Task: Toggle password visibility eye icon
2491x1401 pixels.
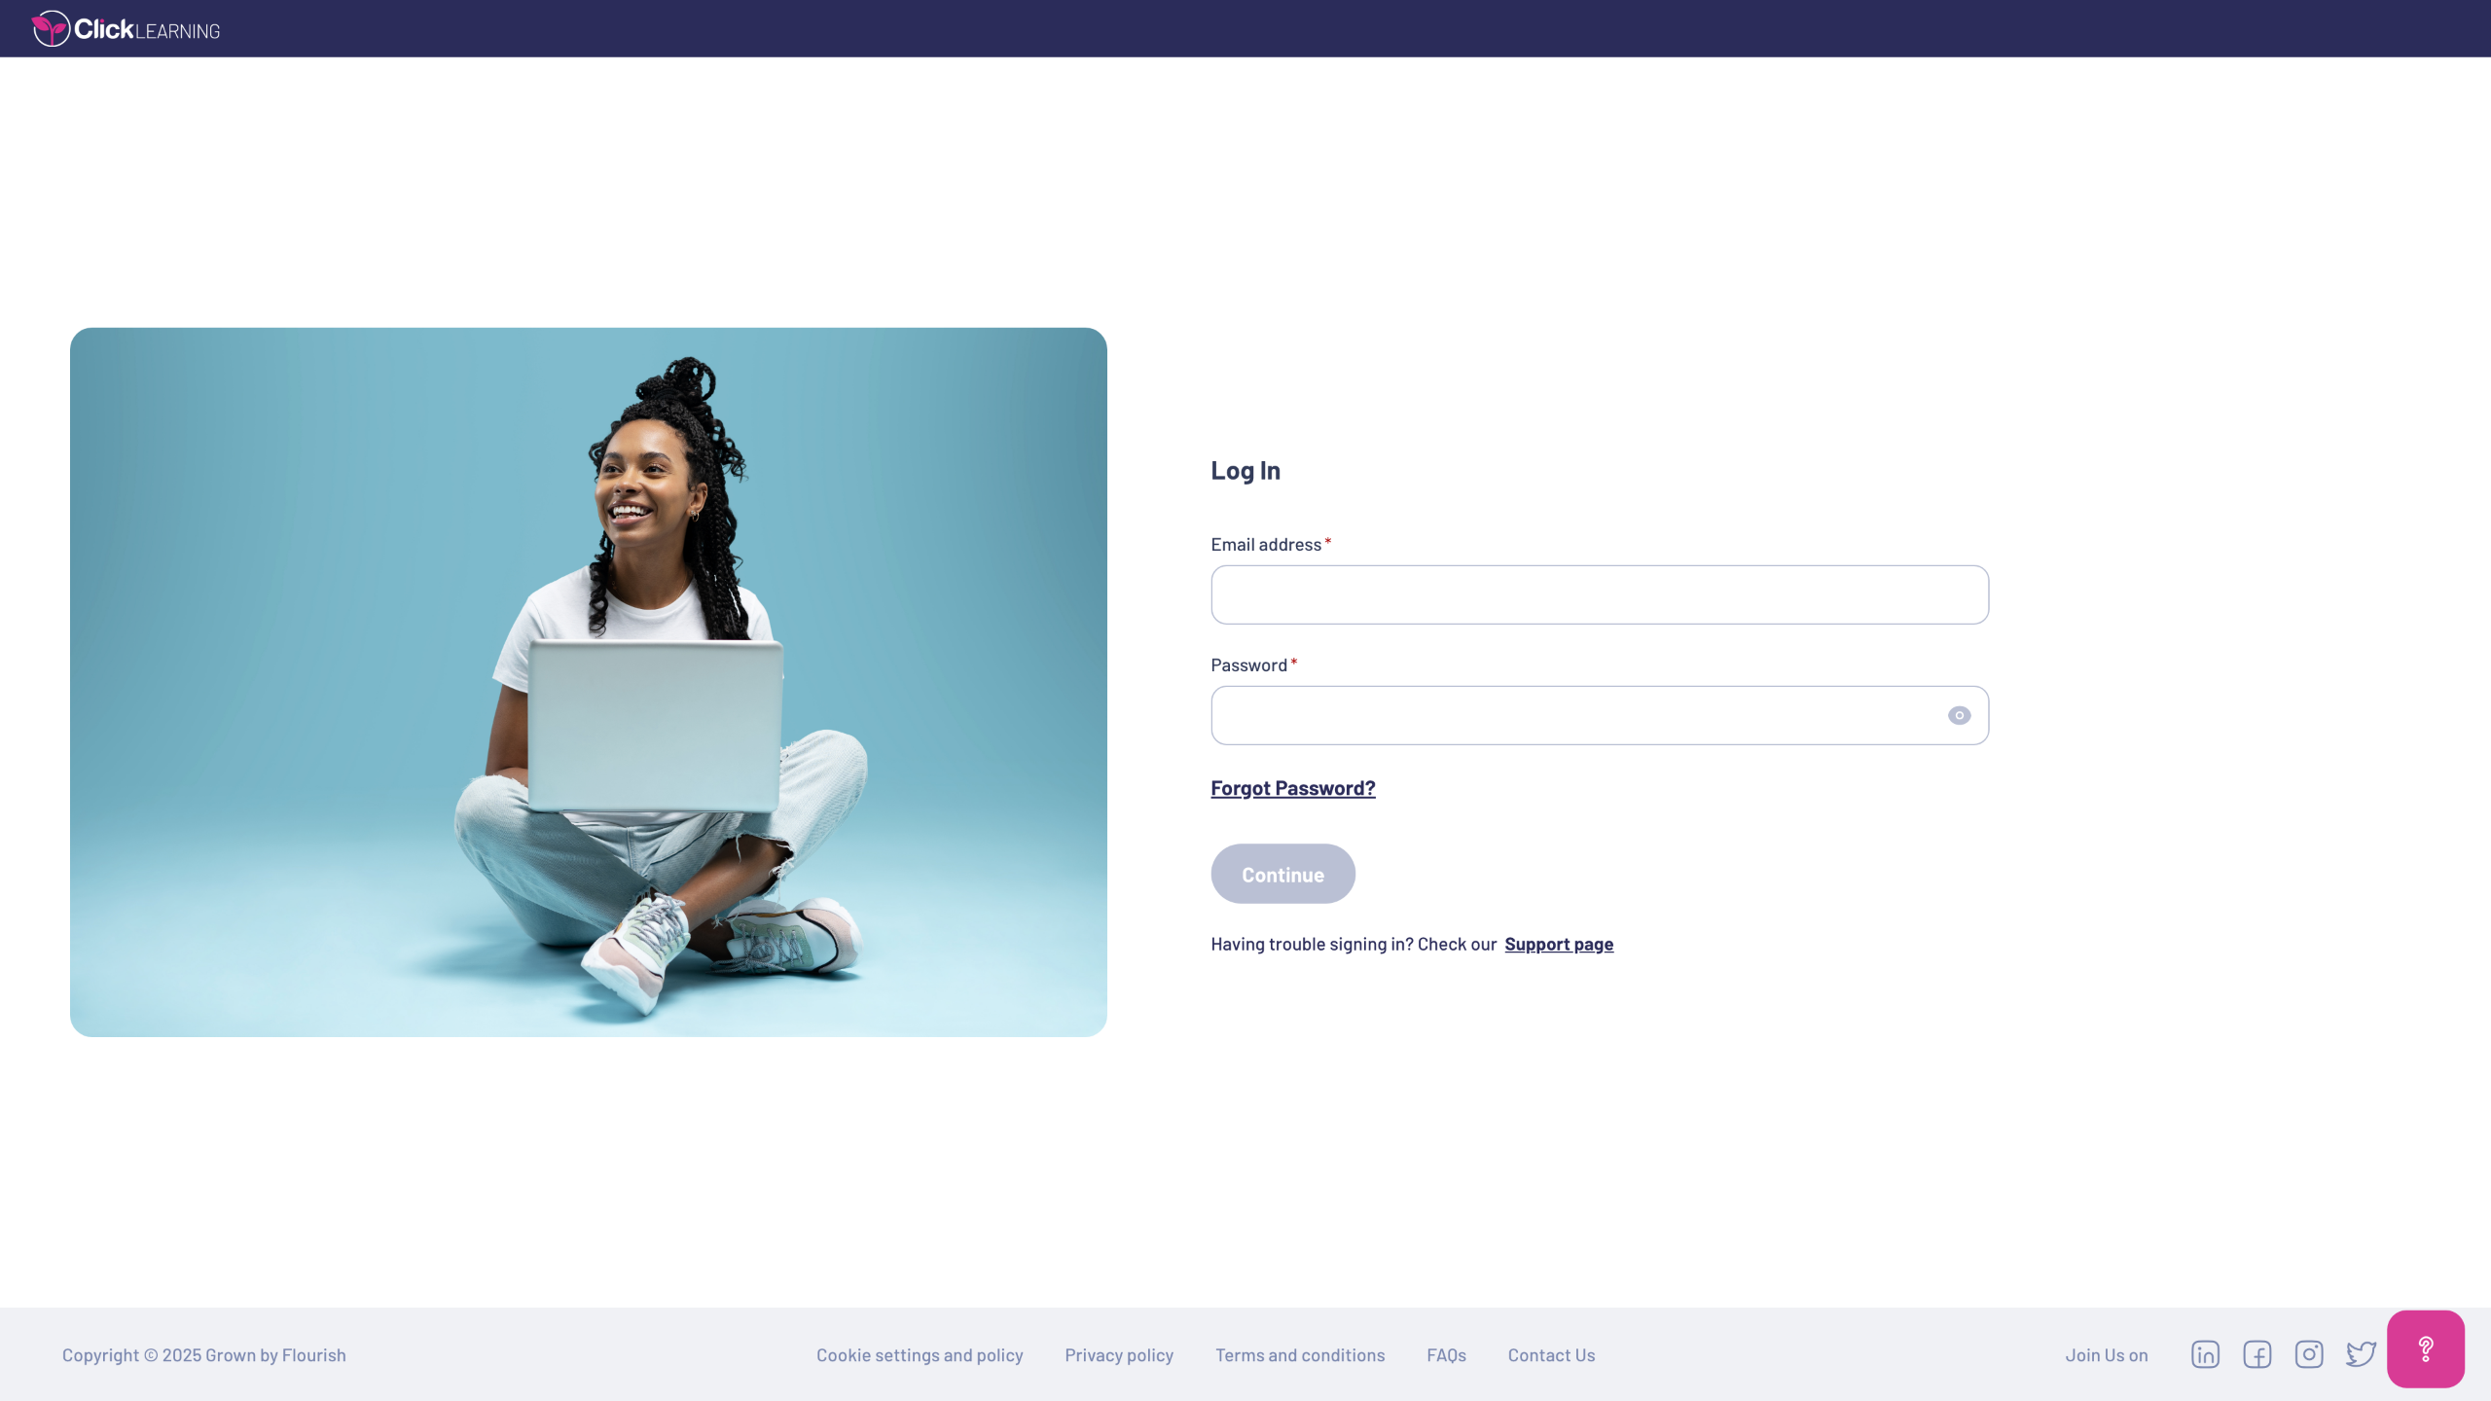Action: click(1959, 715)
